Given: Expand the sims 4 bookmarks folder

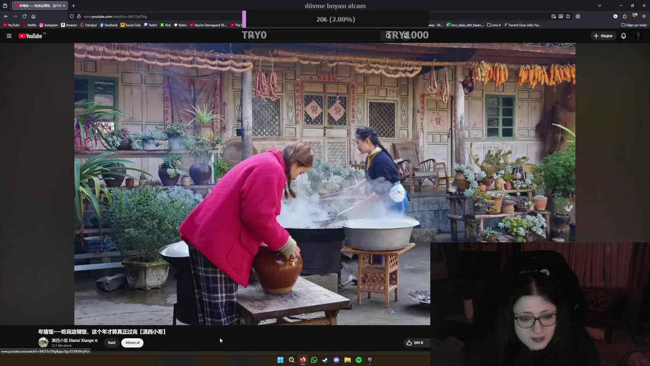Looking at the screenshot, I should [x=494, y=25].
